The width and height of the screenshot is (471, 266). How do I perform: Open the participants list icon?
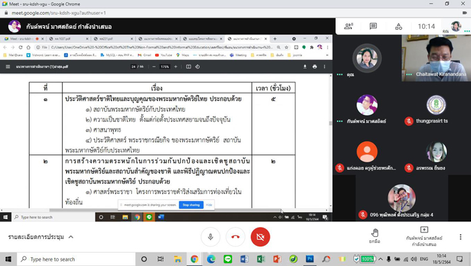(349, 26)
